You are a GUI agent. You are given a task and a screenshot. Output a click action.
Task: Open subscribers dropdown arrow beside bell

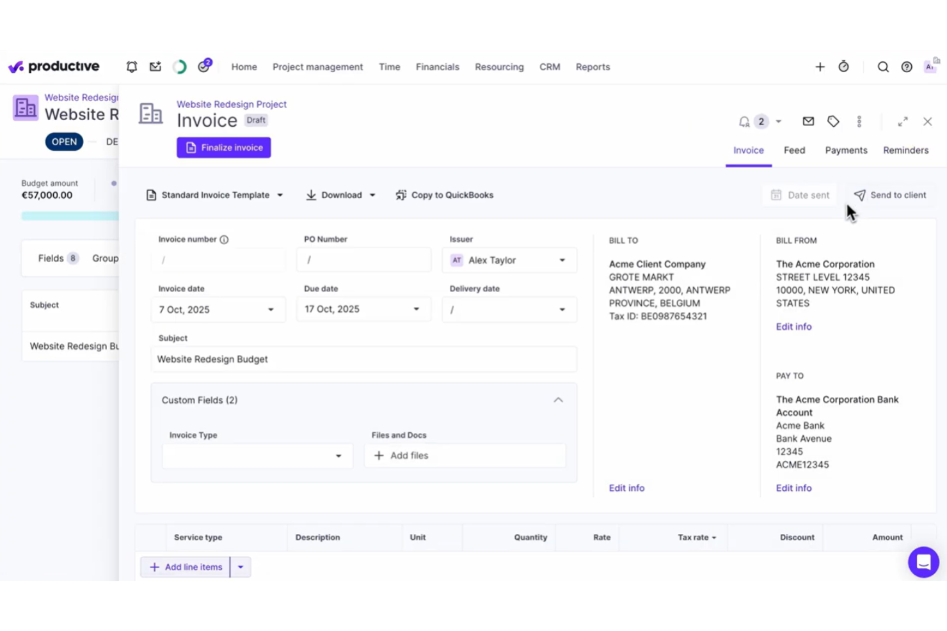click(779, 121)
